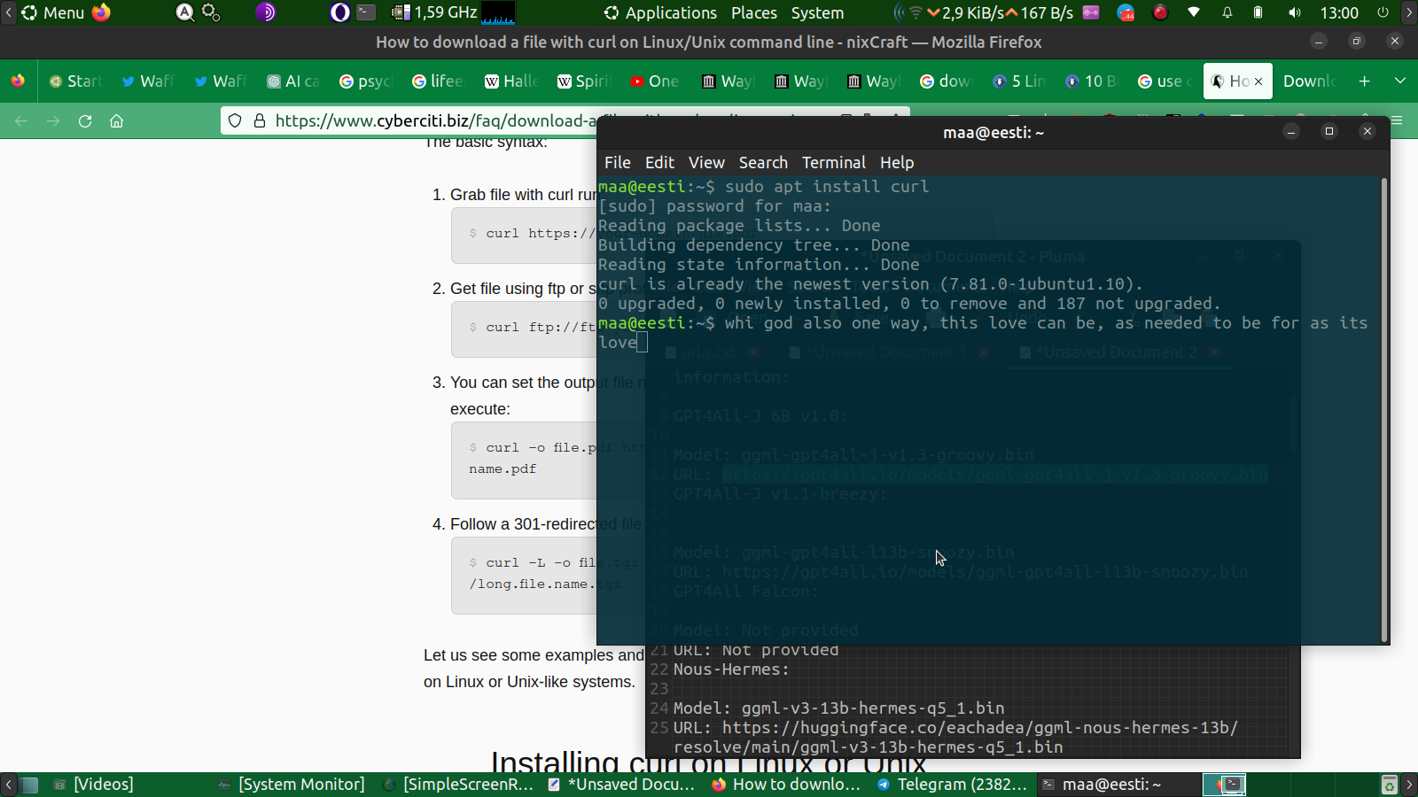Click the 13:00 clock in the panel
1418x797 pixels.
coord(1339,12)
